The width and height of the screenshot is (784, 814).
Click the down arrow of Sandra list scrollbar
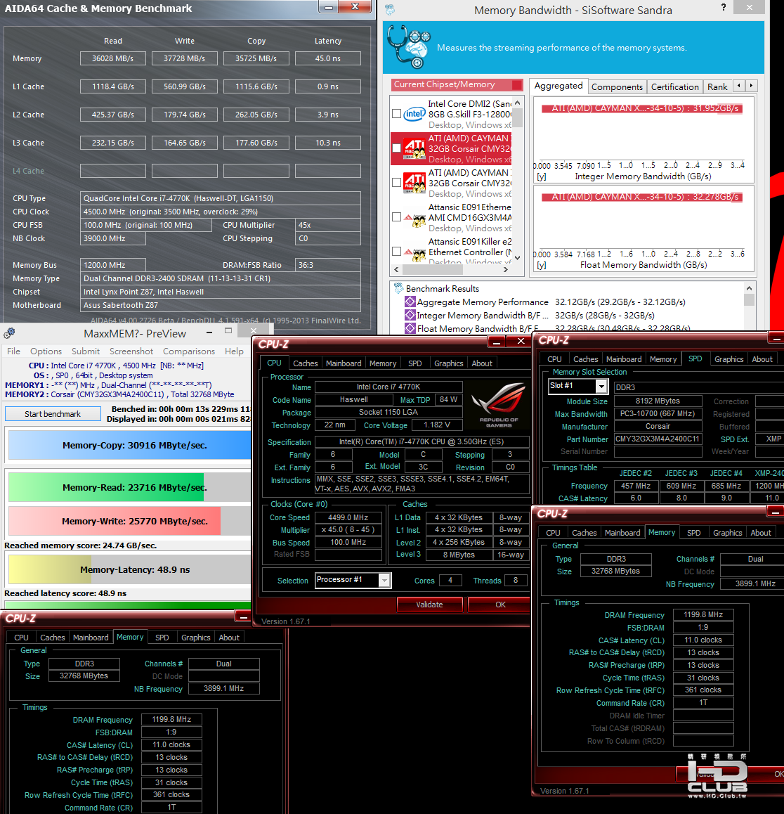(x=517, y=257)
